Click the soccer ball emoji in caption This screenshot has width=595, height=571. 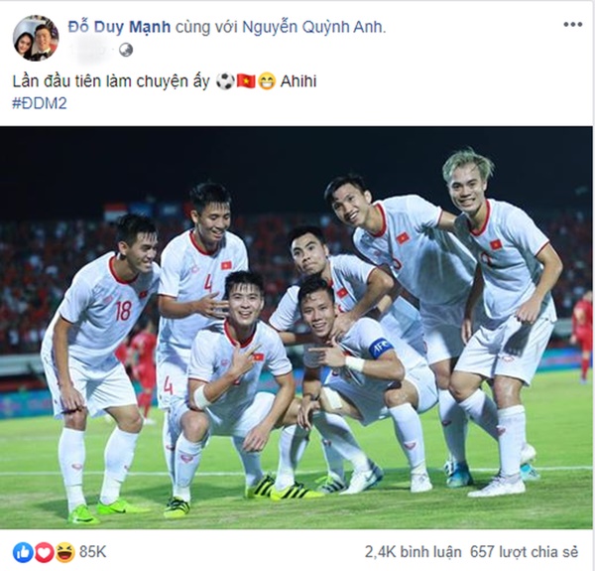[226, 81]
